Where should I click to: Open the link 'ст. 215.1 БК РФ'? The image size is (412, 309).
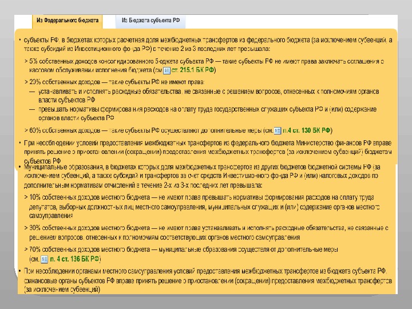click(193, 70)
